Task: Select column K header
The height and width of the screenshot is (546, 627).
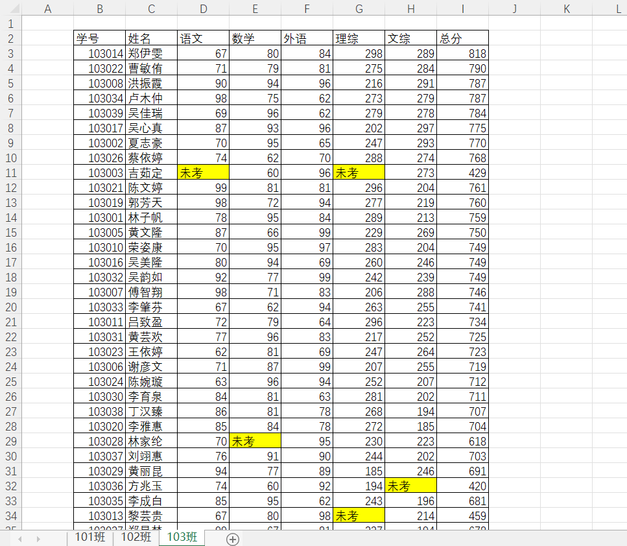Action: pyautogui.click(x=566, y=8)
